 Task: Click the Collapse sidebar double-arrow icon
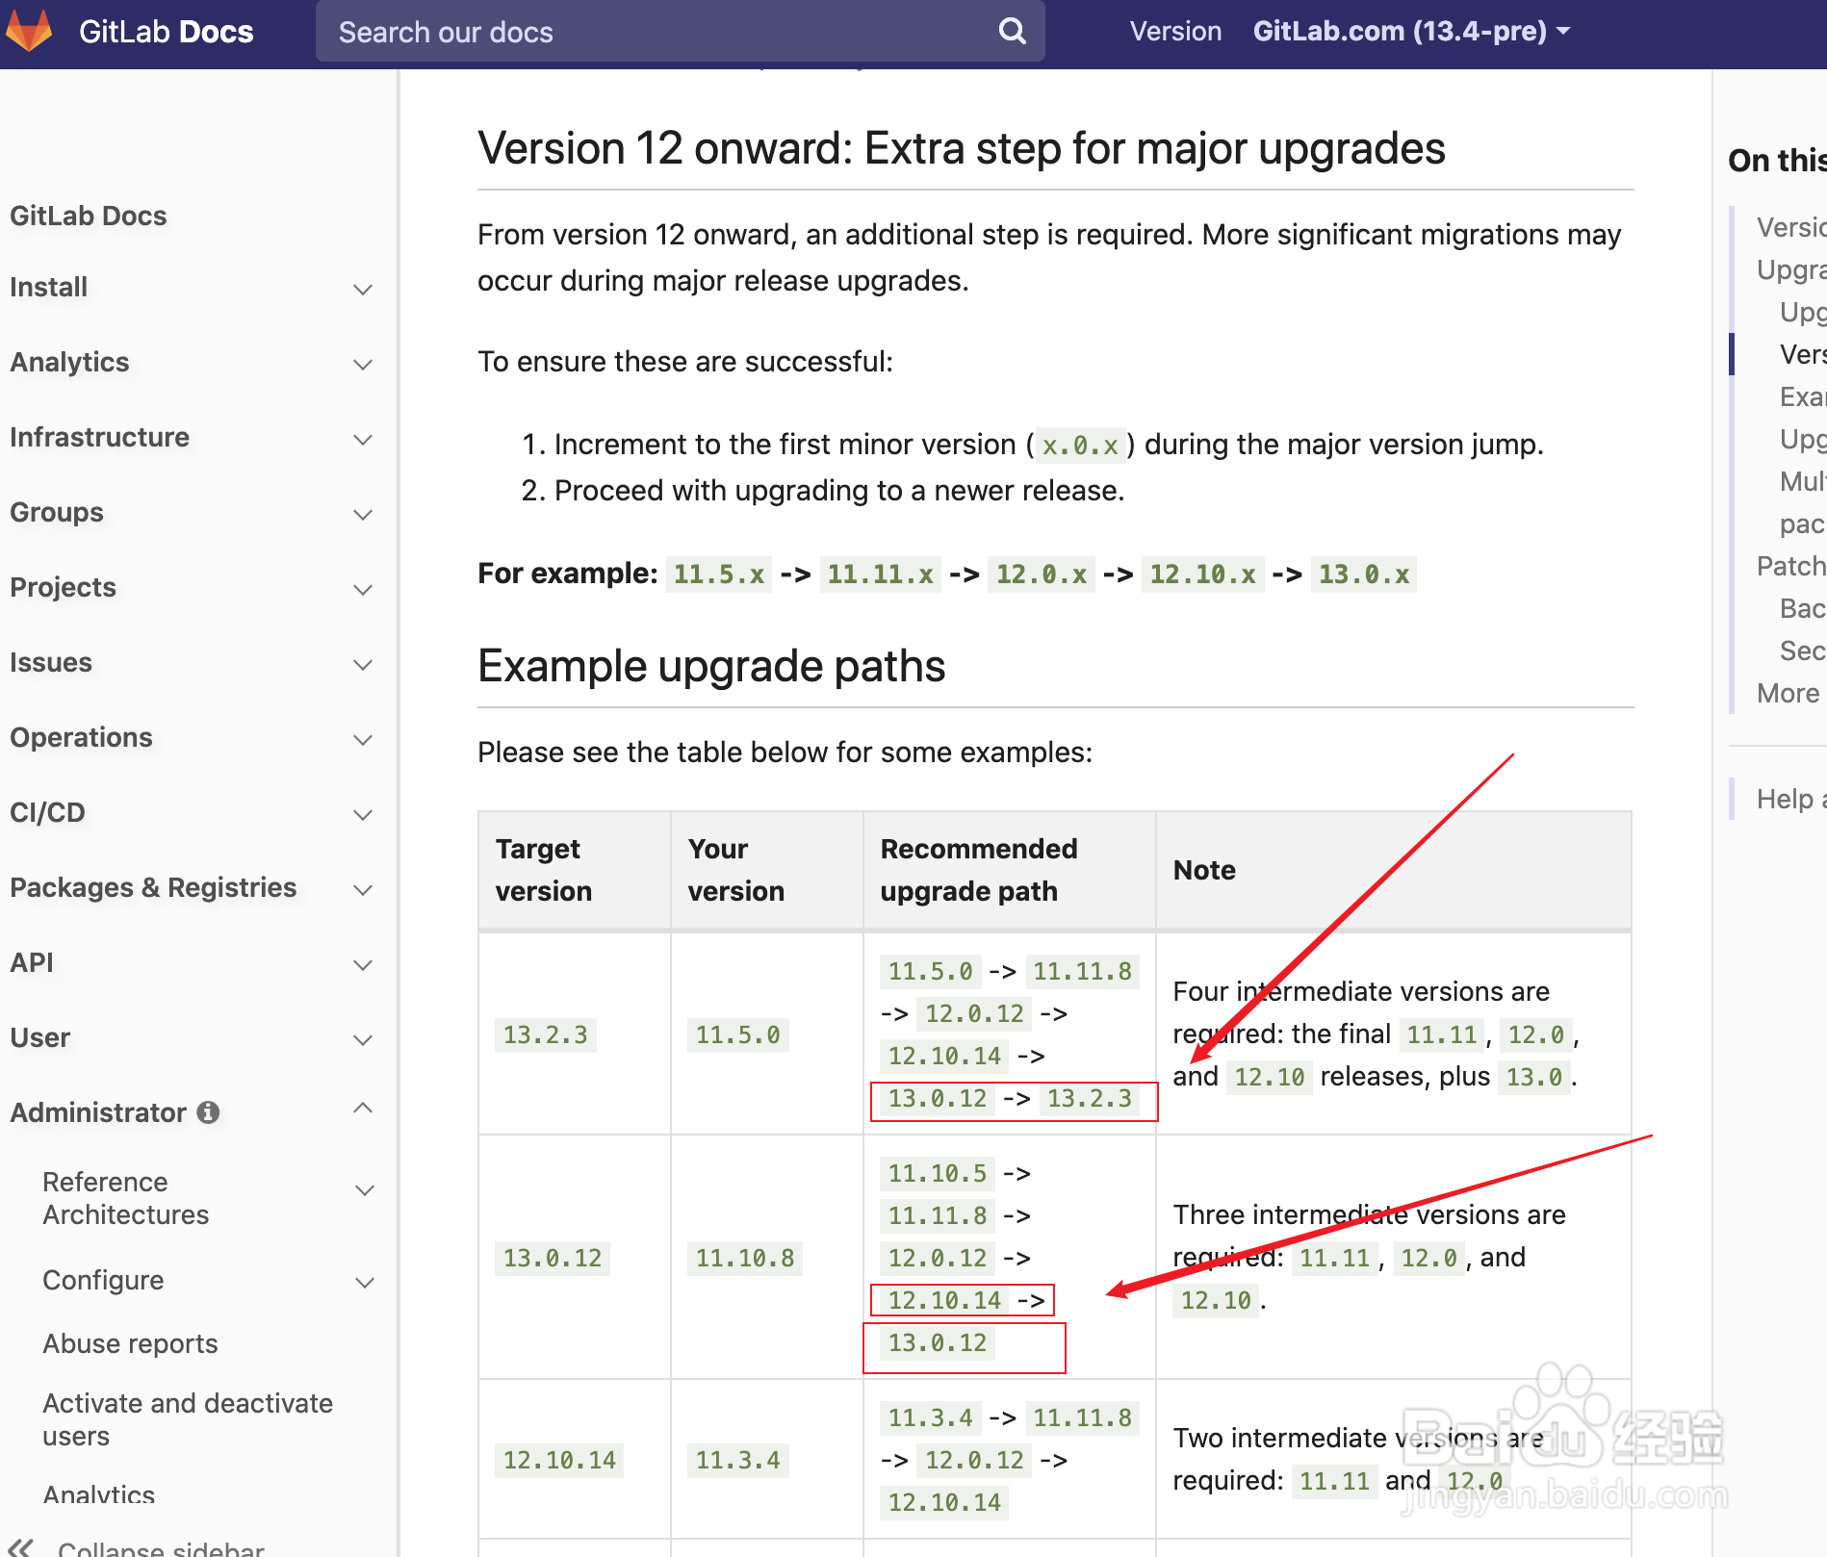[20, 1547]
